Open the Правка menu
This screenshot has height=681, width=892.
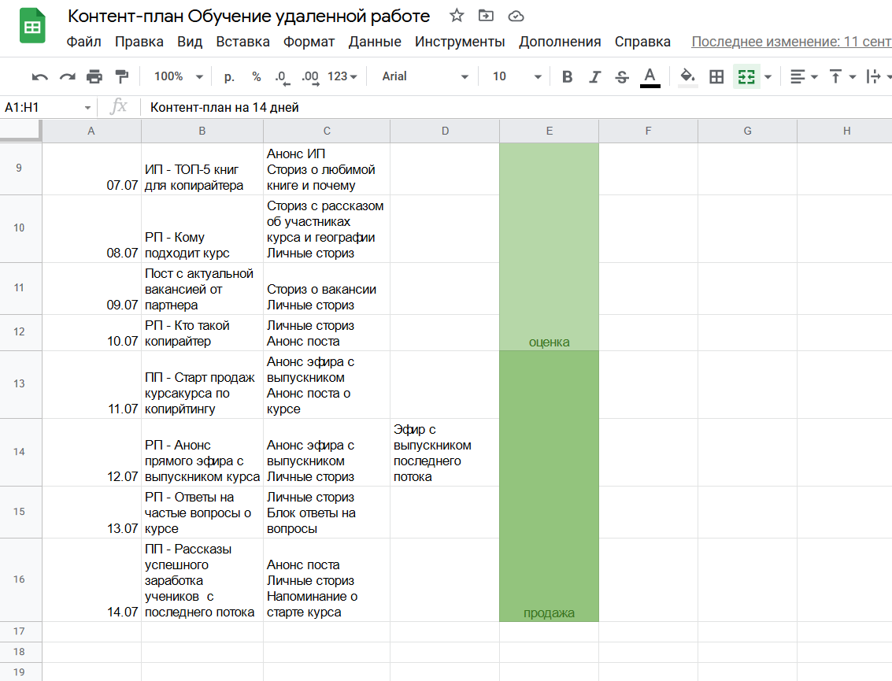pyautogui.click(x=139, y=42)
